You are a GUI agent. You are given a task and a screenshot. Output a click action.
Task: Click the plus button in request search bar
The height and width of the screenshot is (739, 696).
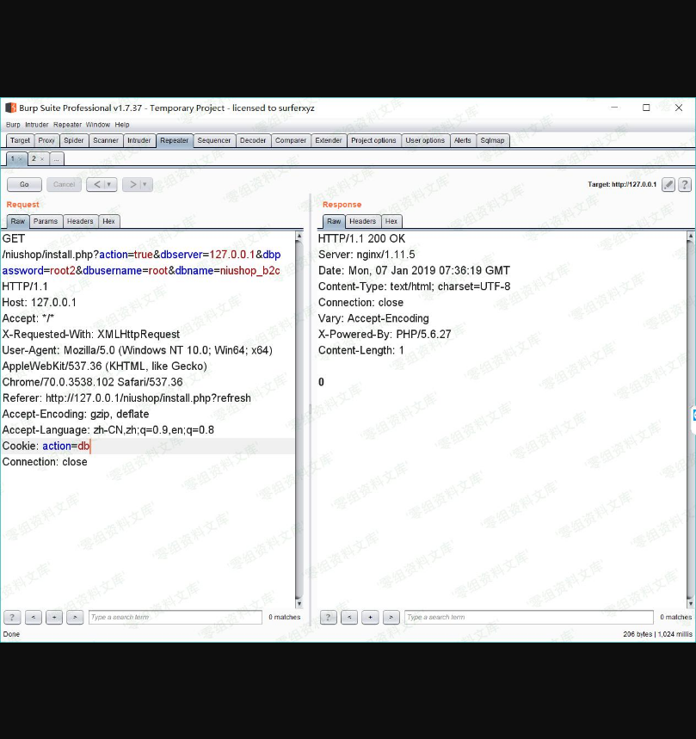click(x=54, y=617)
